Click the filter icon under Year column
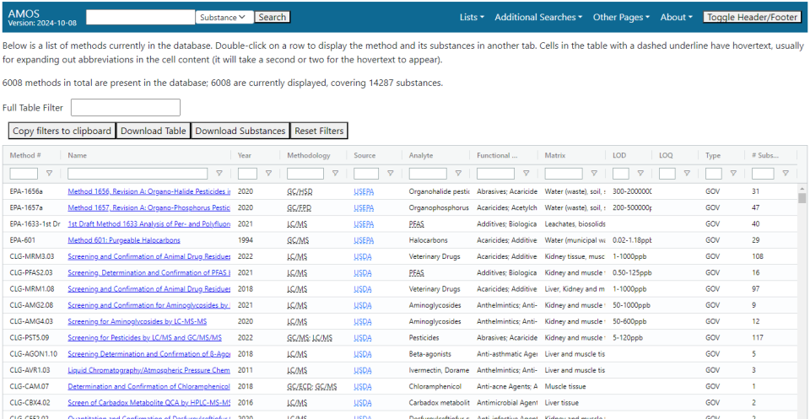 (268, 174)
